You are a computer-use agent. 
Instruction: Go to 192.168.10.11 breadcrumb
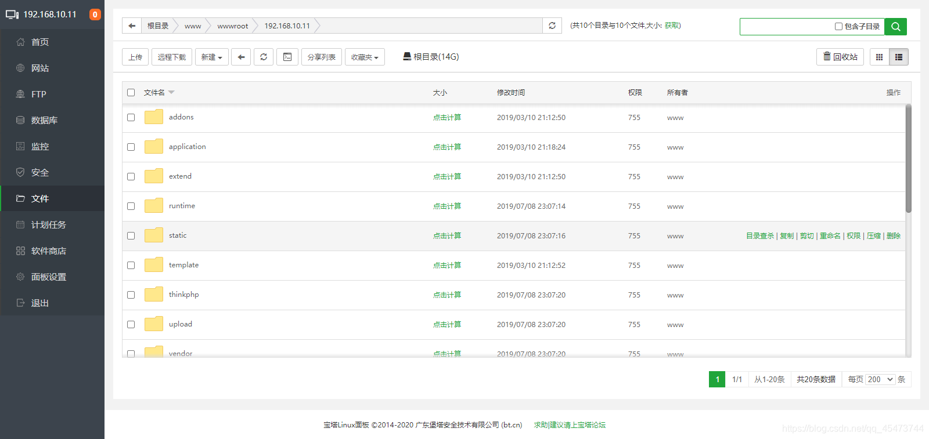click(x=287, y=26)
